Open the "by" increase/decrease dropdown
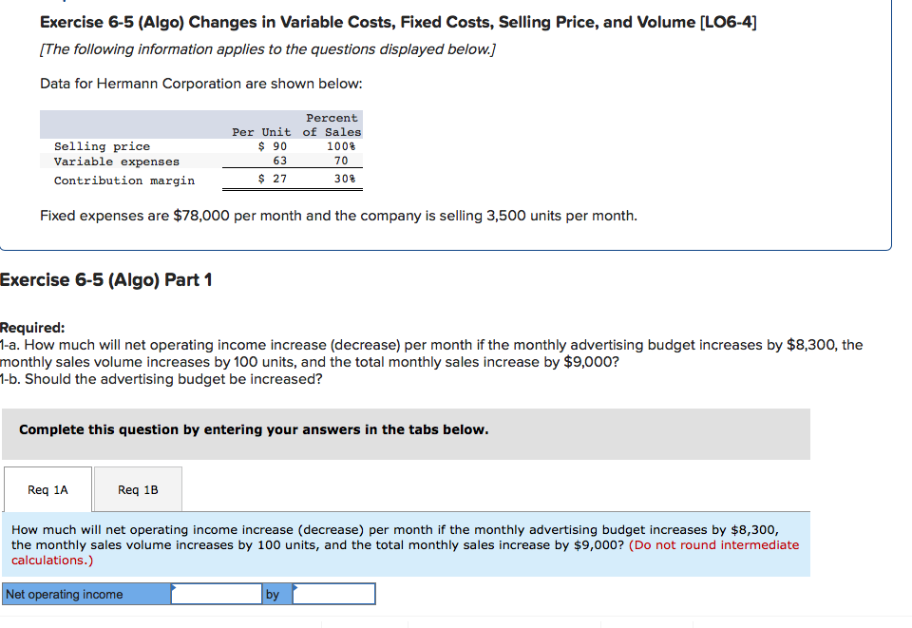Screen dimensions: 912x628 click(x=333, y=593)
